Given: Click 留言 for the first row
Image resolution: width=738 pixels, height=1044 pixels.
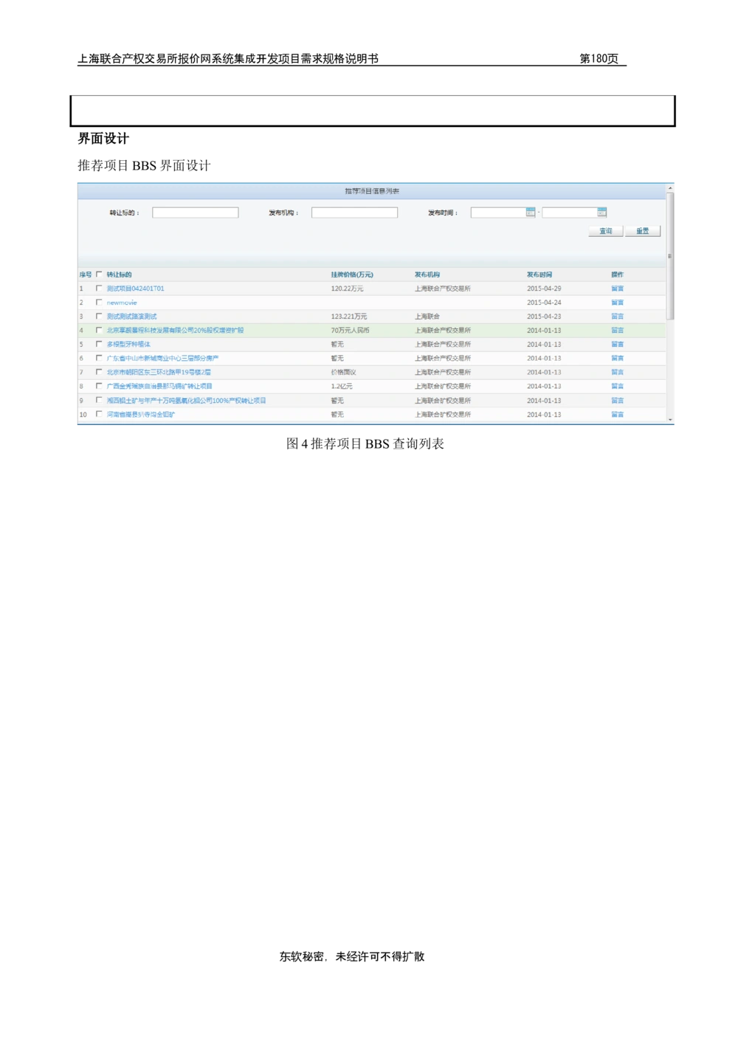Looking at the screenshot, I should 617,288.
